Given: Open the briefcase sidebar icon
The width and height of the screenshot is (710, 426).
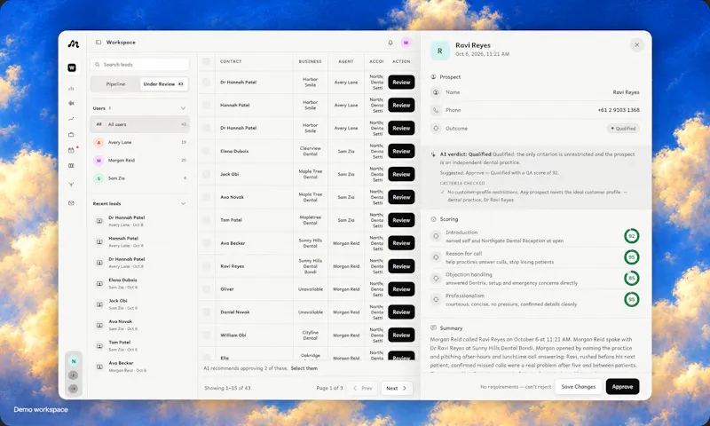Looking at the screenshot, I should point(71,134).
